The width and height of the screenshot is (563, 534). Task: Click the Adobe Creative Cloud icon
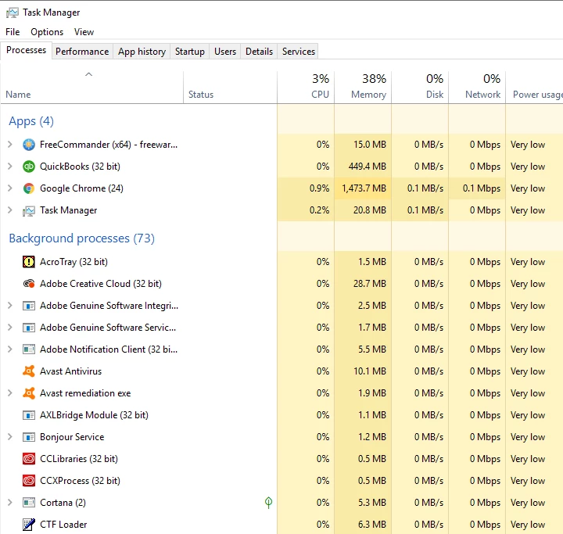coord(29,284)
